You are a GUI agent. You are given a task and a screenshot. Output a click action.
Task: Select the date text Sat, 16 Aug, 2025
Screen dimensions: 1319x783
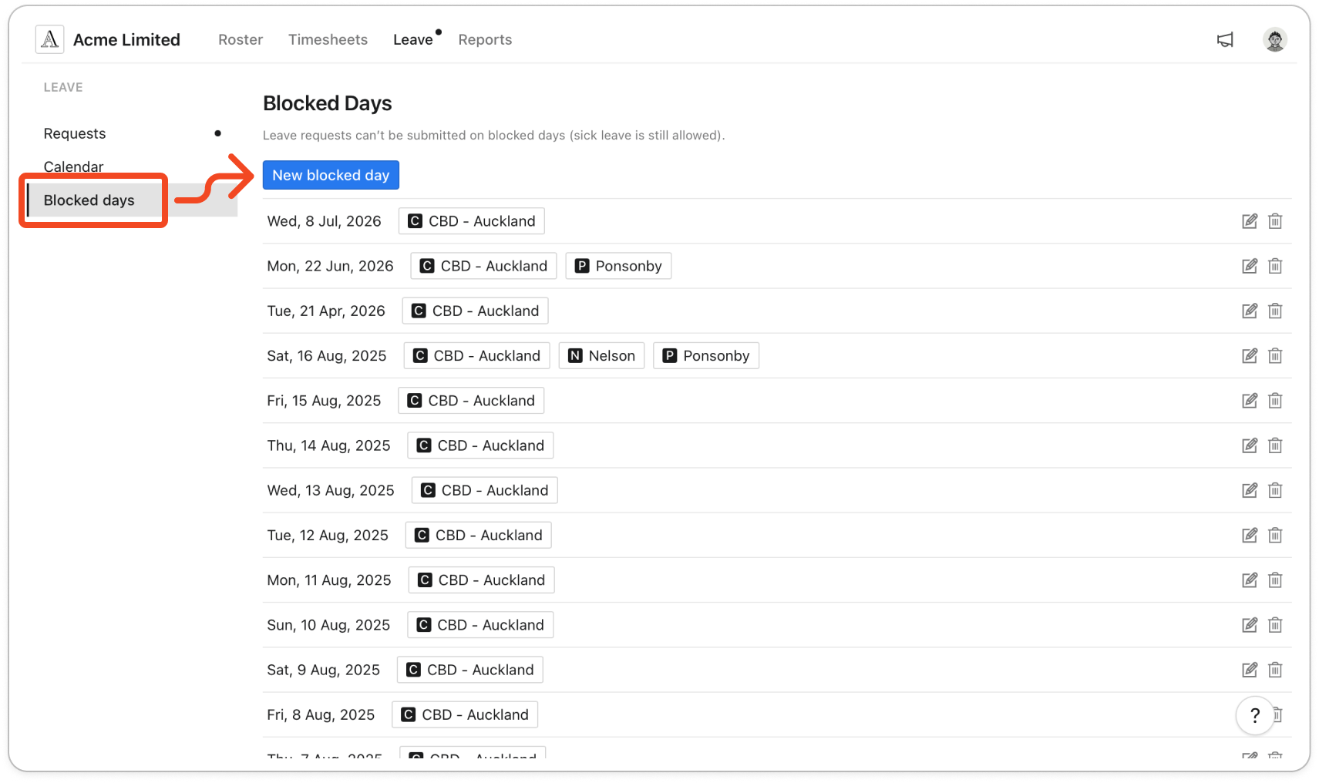tap(327, 355)
